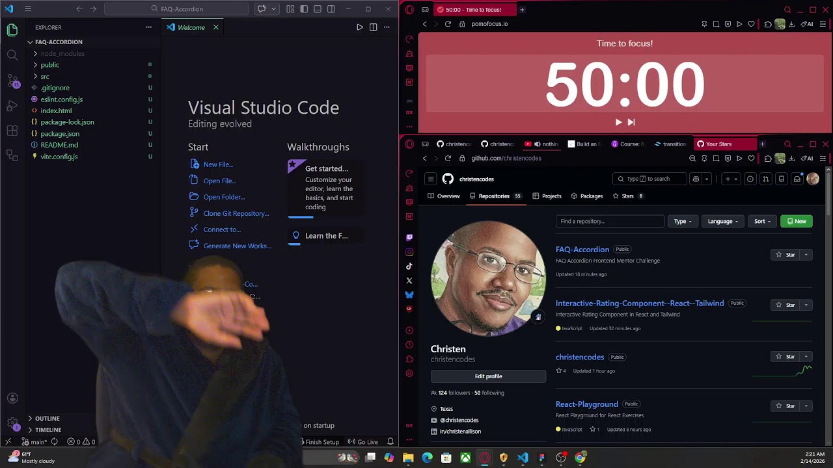Screen dimensions: 833x468
Task: Open eslint.config.js file
Action: 62,99
